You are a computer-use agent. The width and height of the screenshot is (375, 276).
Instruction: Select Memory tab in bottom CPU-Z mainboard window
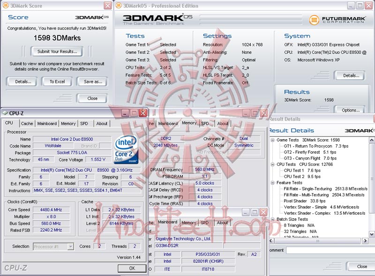tap(189, 223)
